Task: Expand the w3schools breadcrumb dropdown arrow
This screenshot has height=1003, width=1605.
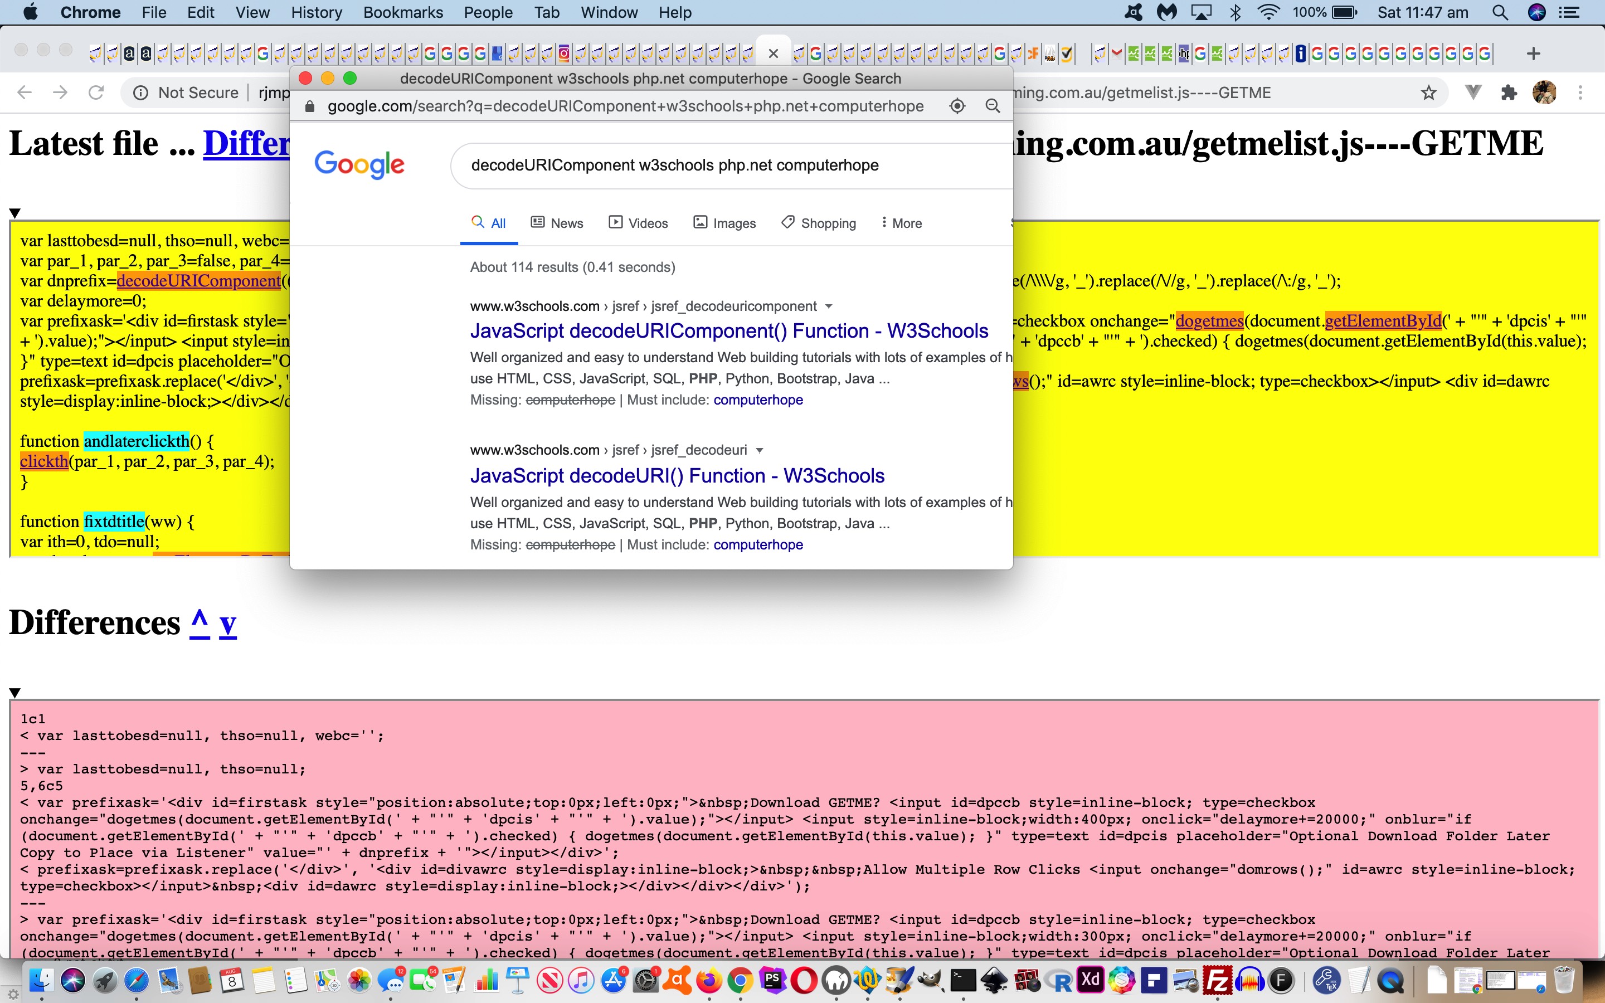Action: [x=829, y=306]
